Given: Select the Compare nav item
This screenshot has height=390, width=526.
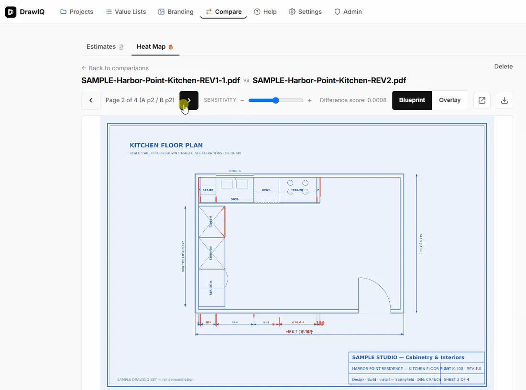Looking at the screenshot, I should [223, 12].
